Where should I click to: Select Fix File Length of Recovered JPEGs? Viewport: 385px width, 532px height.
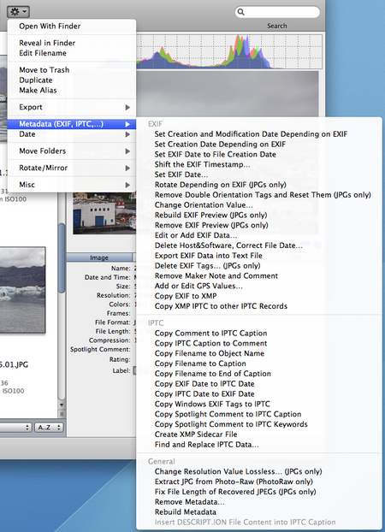pyautogui.click(x=259, y=492)
